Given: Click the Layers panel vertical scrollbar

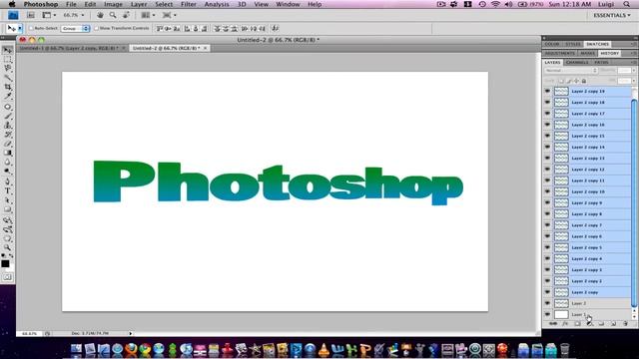Looking at the screenshot, I should [634, 203].
